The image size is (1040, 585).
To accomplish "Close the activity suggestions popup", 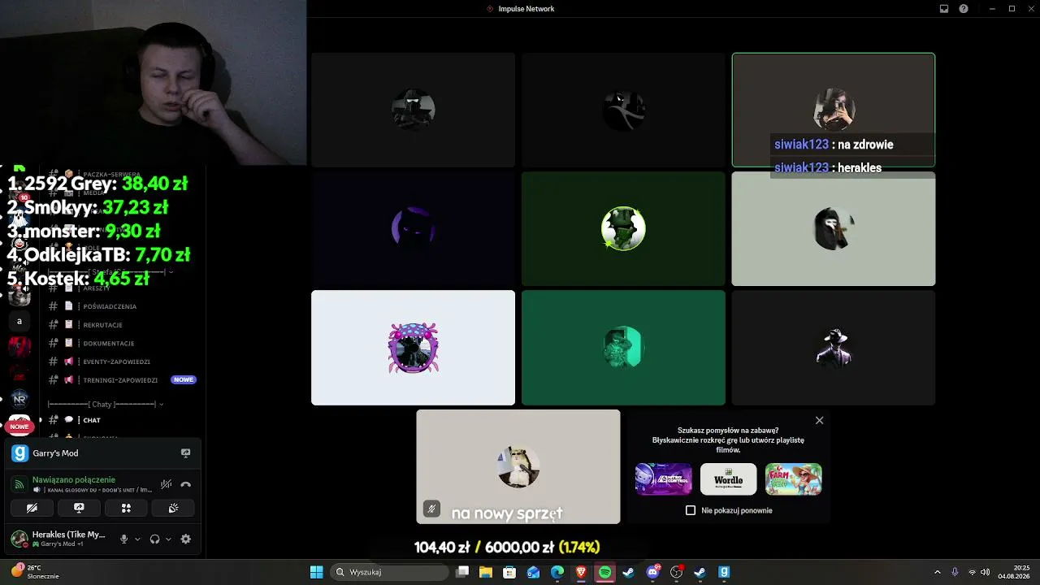I will pos(819,420).
